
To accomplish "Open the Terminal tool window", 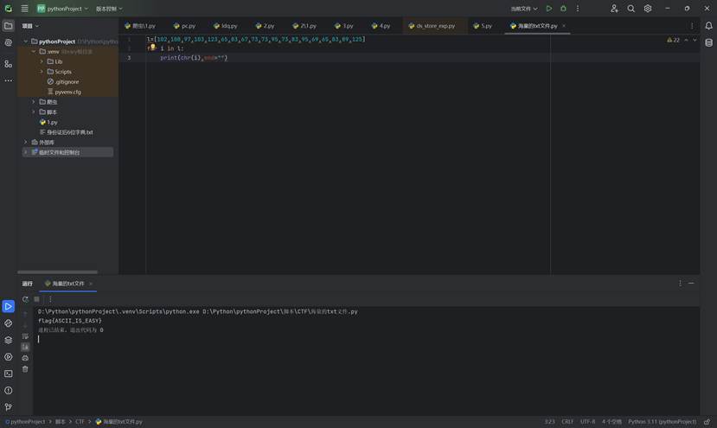I will 9,374.
